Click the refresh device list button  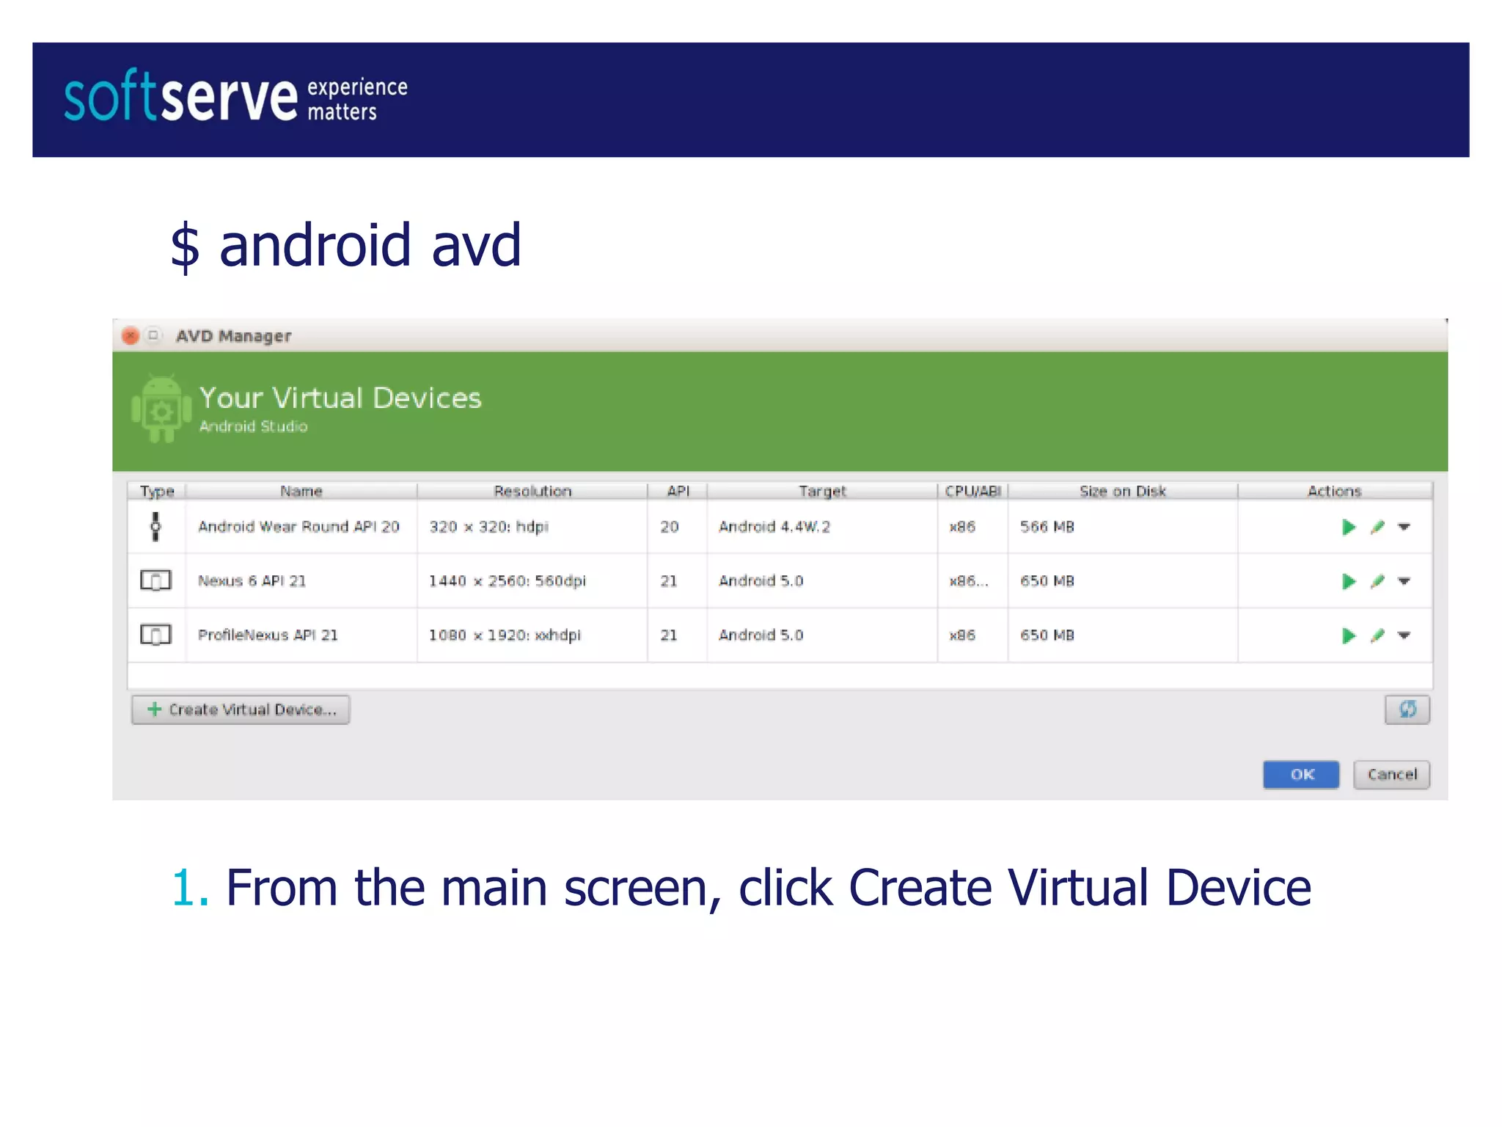tap(1407, 710)
